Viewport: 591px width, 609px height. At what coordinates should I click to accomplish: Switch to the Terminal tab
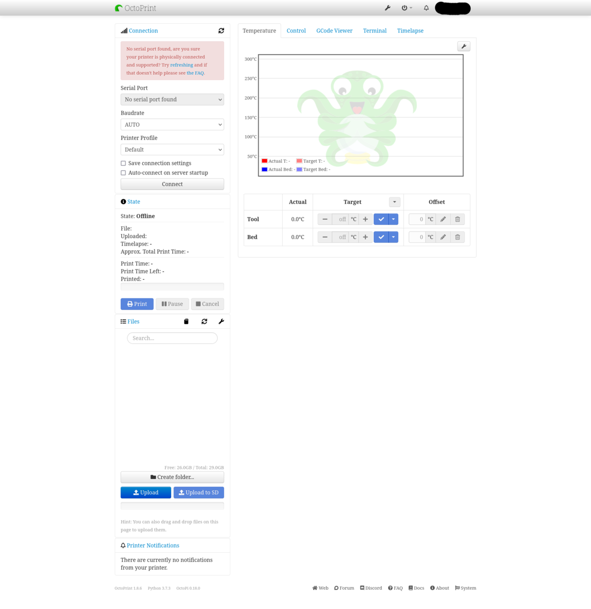coord(375,31)
